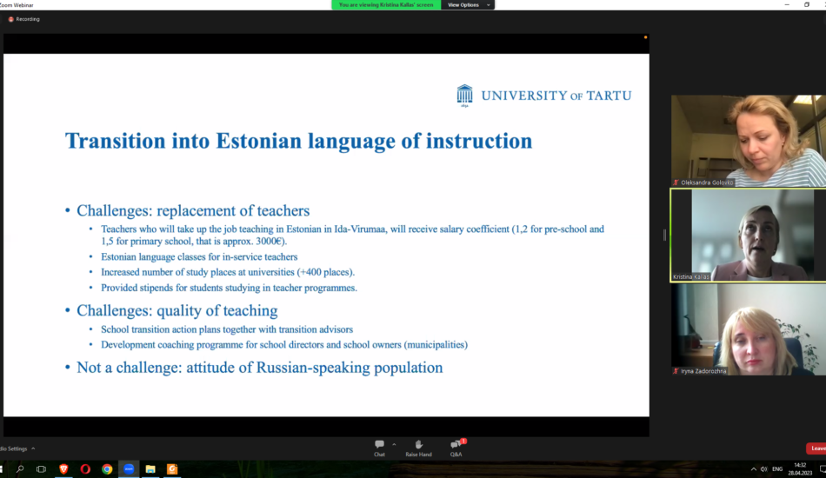Expand the Audio Settings caret menu
This screenshot has height=478, width=826.
coord(33,448)
